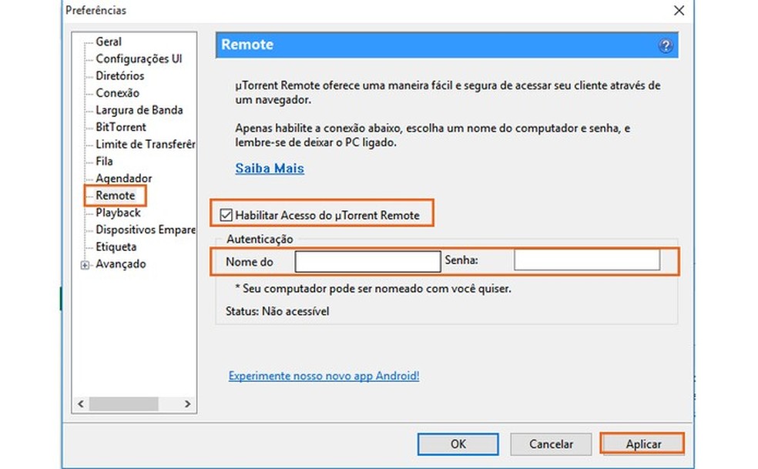Confirm settings with OK button

[x=458, y=444]
